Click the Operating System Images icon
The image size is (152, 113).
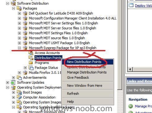tap(19, 102)
